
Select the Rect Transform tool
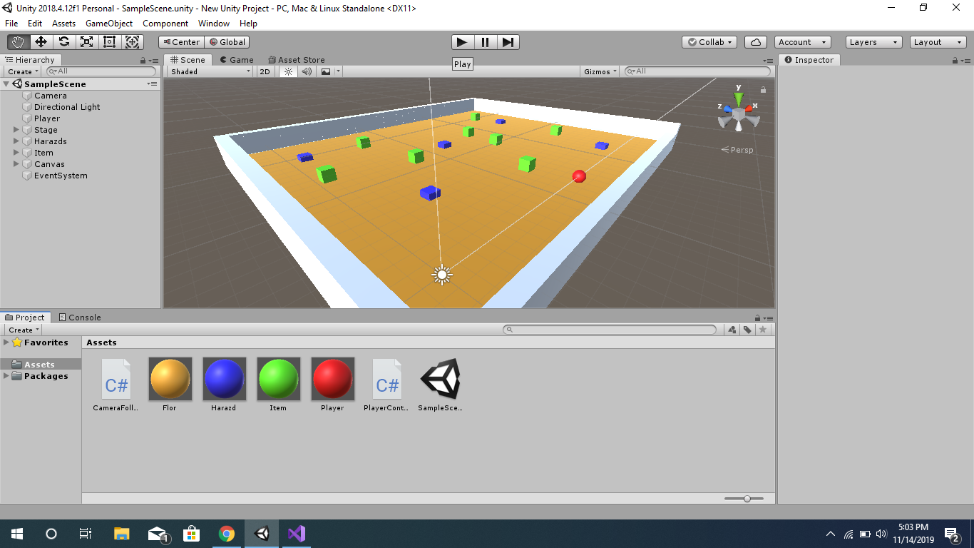pyautogui.click(x=109, y=42)
